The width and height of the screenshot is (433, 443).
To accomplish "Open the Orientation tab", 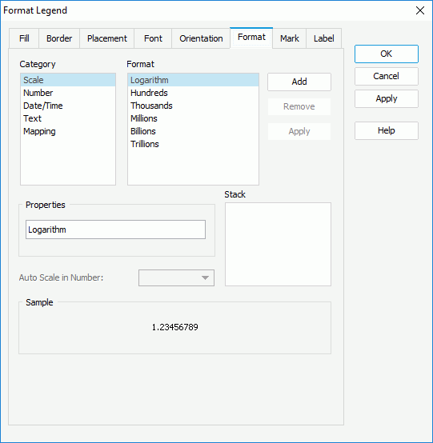I will coord(201,38).
